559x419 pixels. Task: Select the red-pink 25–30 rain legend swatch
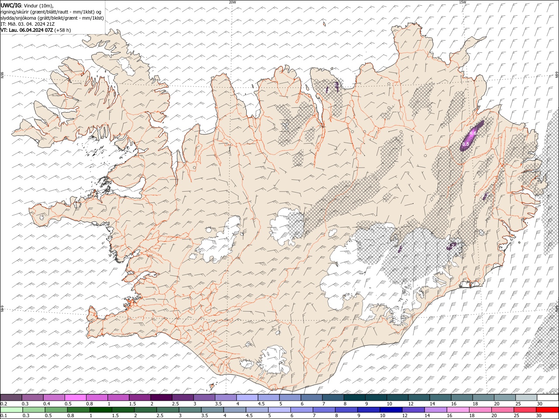coord(524,410)
